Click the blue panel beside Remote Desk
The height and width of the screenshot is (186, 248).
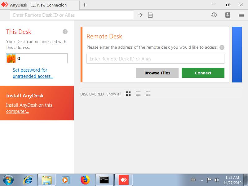click(x=237, y=55)
